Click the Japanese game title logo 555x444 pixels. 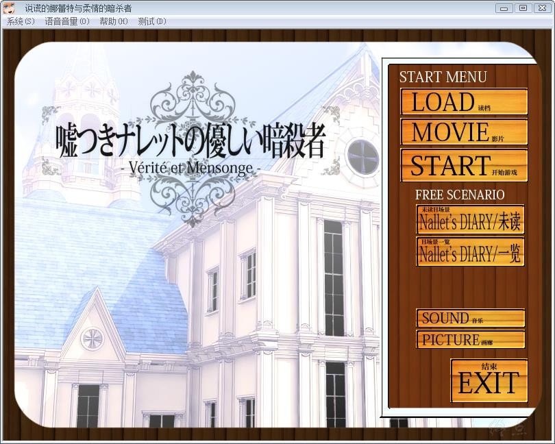190,140
